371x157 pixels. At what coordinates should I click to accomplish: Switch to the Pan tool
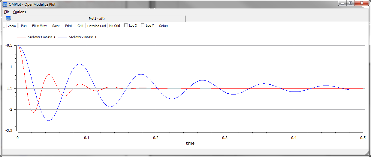24,26
